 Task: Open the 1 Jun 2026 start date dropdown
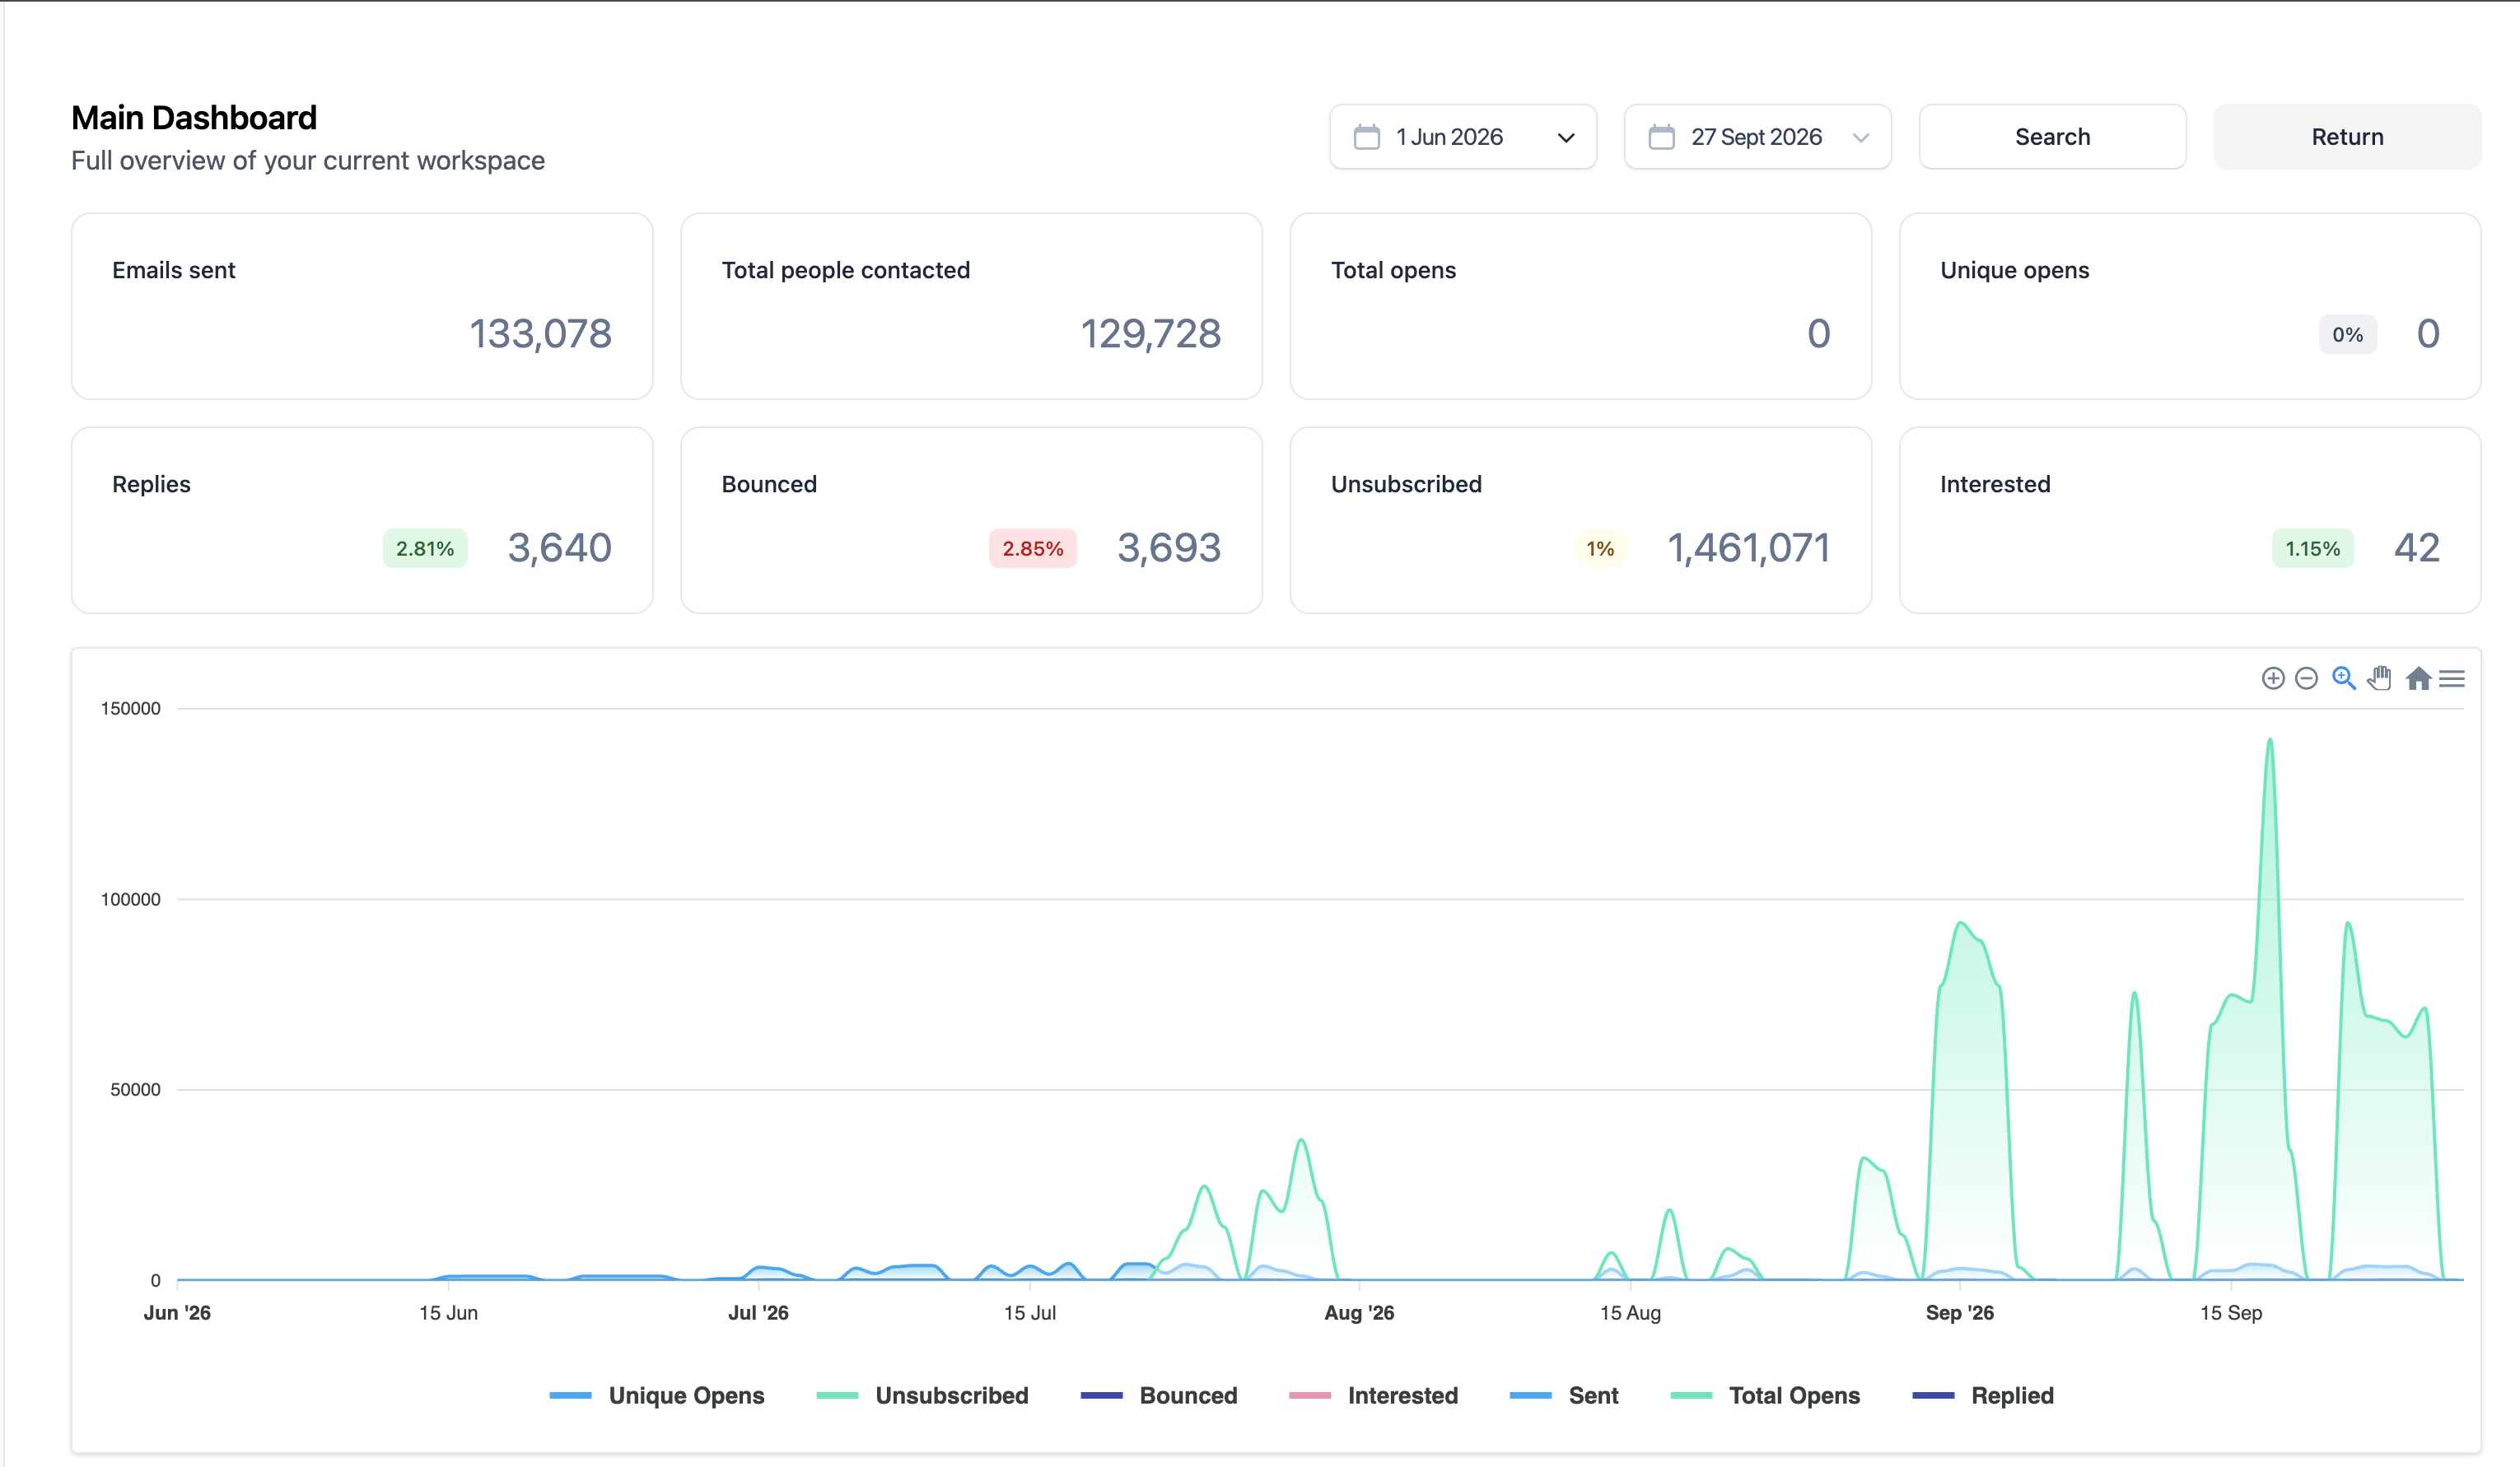(x=1462, y=137)
